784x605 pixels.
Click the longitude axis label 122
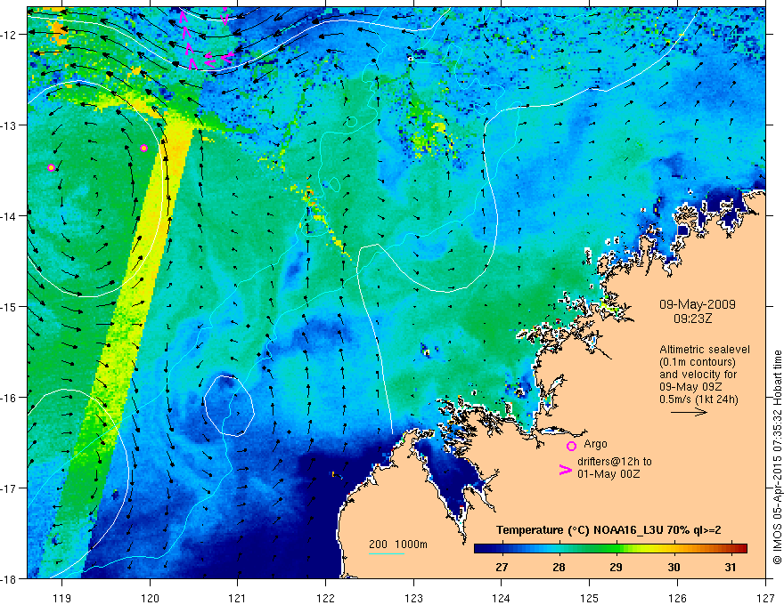pos(325,598)
